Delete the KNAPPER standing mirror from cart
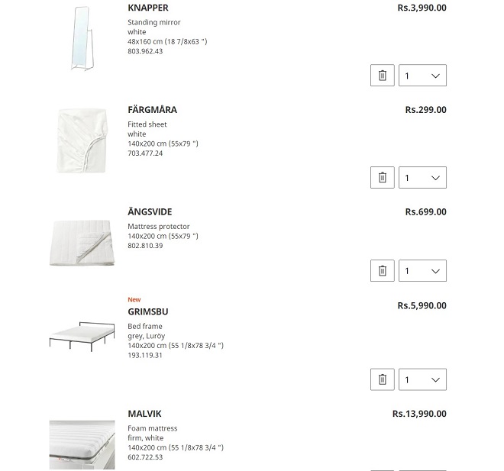The height and width of the screenshot is (471, 504). [x=382, y=76]
